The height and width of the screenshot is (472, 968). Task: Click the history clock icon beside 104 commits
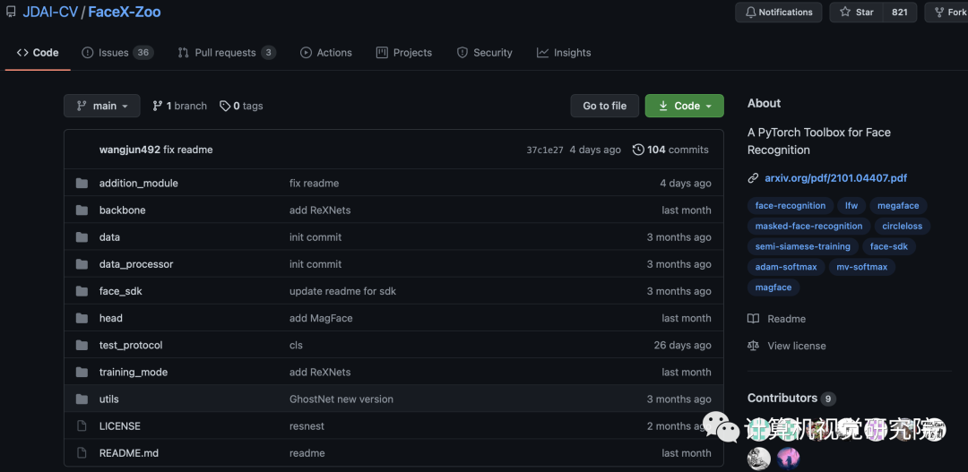(638, 150)
